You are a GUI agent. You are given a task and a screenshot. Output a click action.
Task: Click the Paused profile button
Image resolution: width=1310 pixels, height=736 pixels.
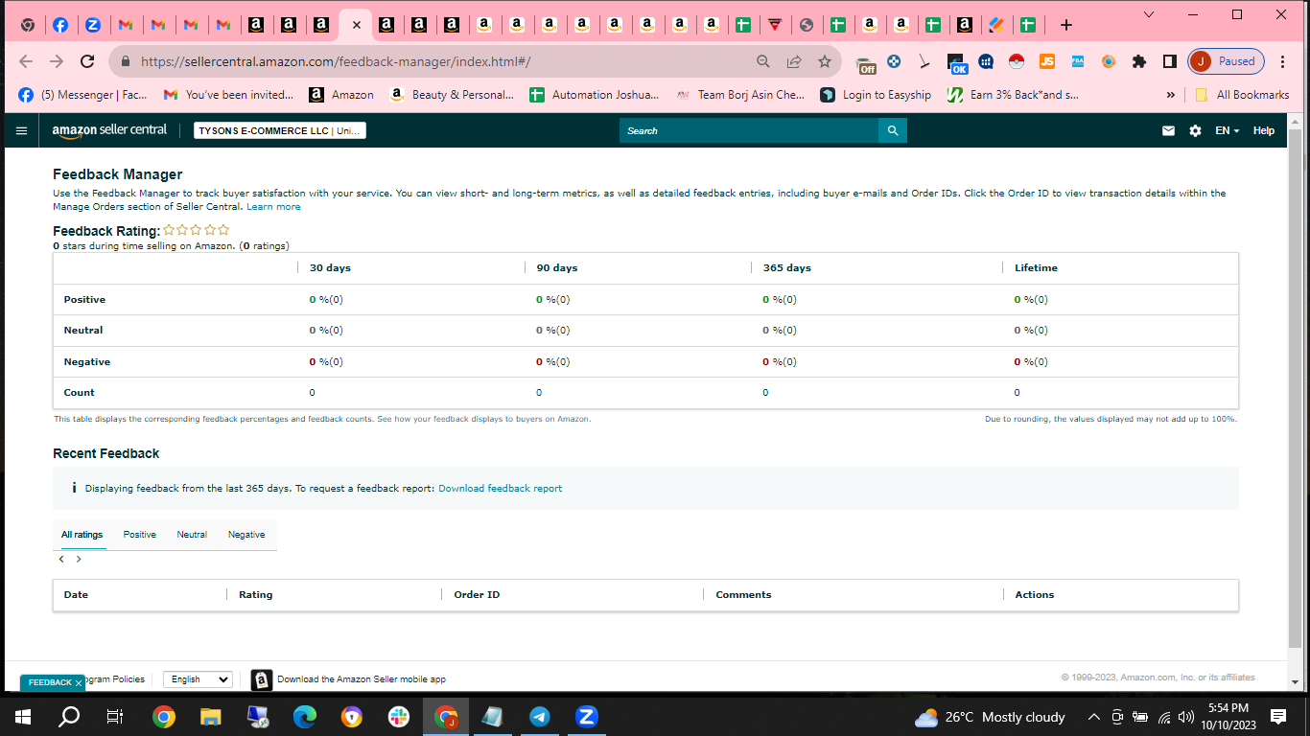tap(1227, 61)
